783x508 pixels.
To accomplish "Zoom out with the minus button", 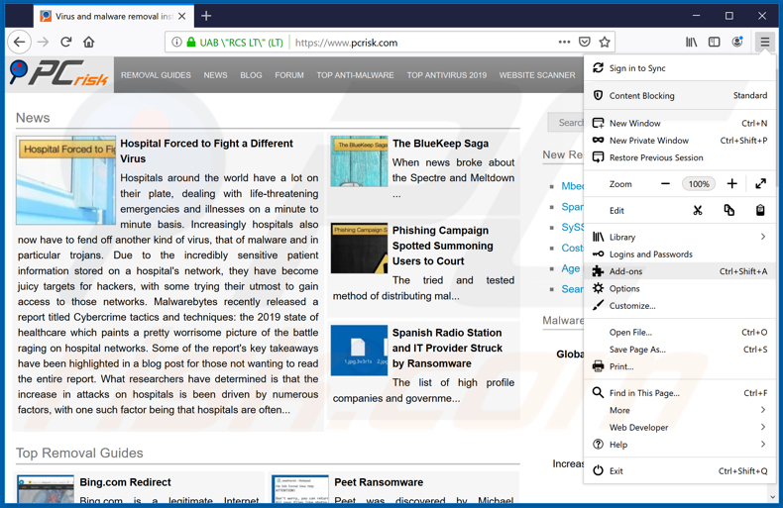I will [665, 184].
